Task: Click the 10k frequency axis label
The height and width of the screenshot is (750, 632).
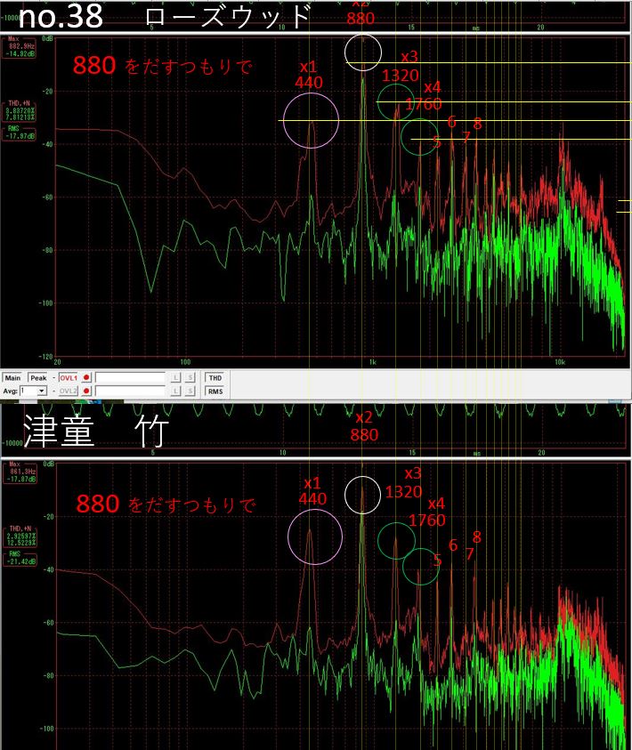Action: (560, 362)
